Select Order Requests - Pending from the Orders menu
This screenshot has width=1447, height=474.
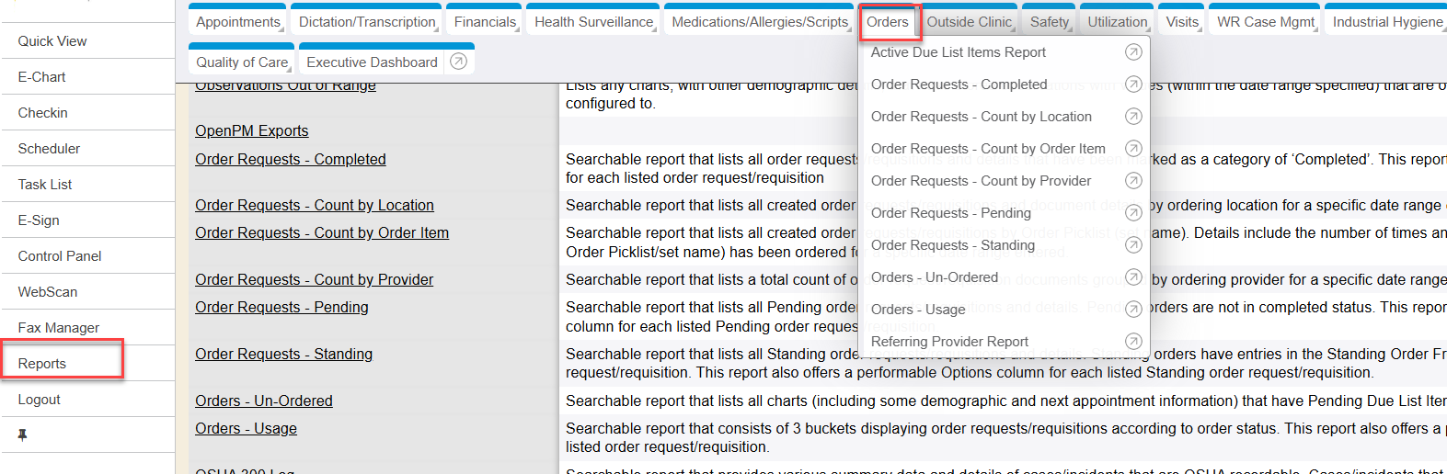[x=951, y=213]
